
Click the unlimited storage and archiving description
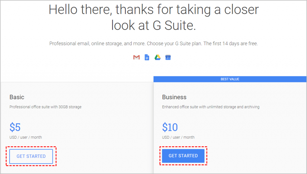pos(211,107)
